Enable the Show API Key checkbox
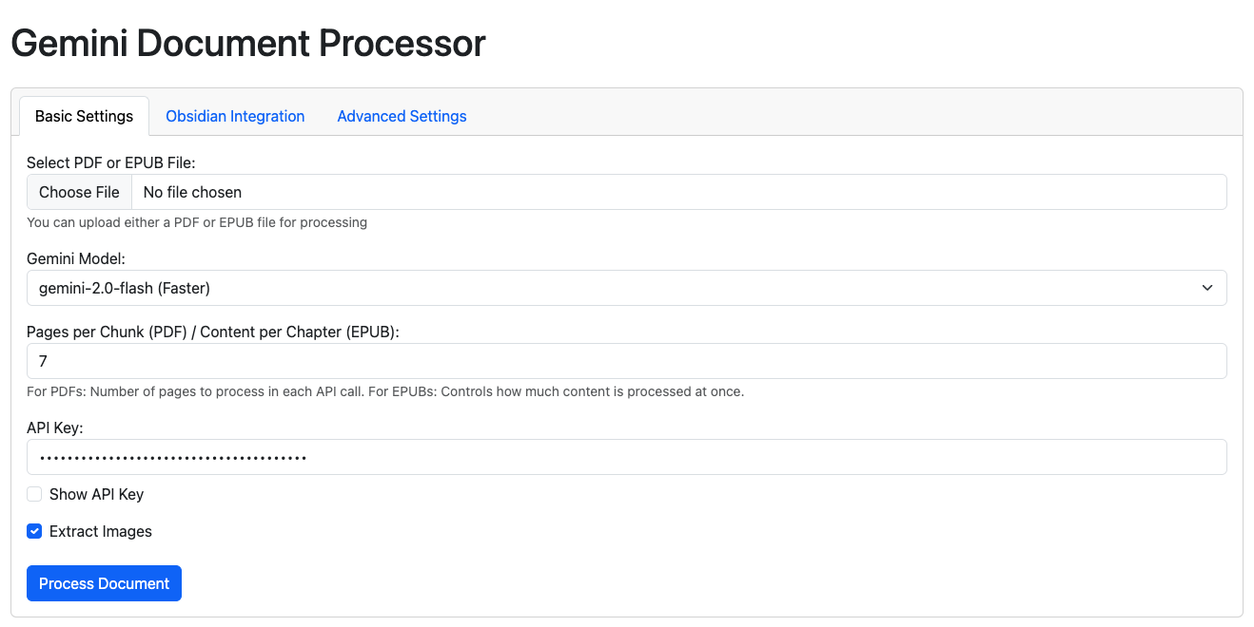The image size is (1254, 627). click(34, 494)
